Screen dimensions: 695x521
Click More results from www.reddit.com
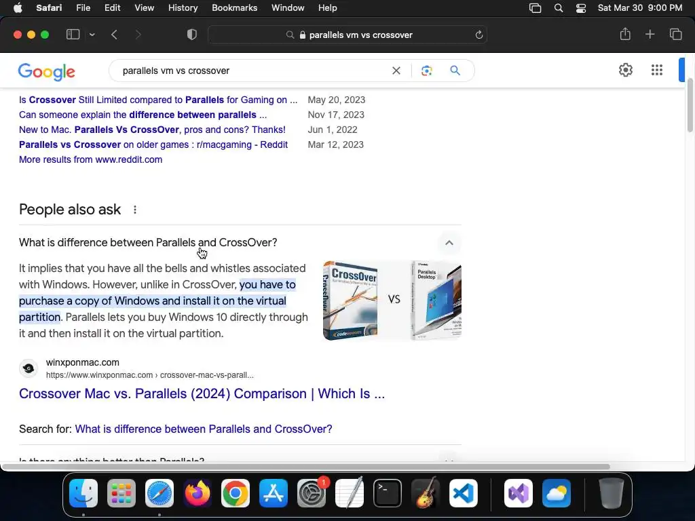pyautogui.click(x=90, y=159)
